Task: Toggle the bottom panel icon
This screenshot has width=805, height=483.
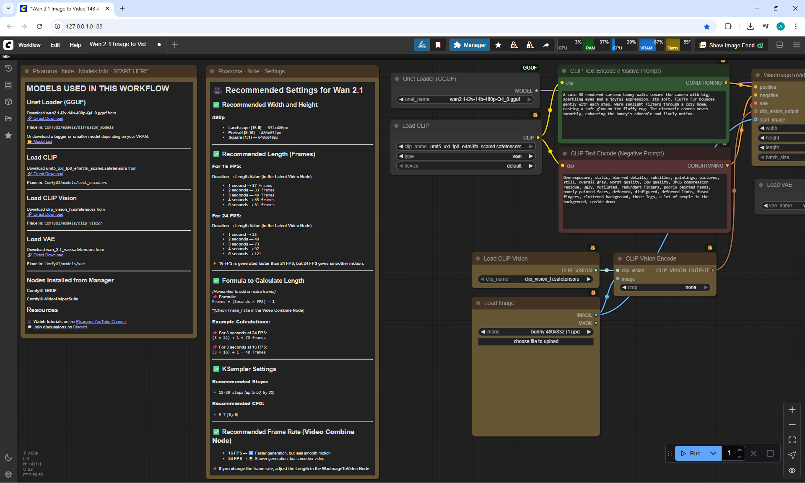Action: 780,45
